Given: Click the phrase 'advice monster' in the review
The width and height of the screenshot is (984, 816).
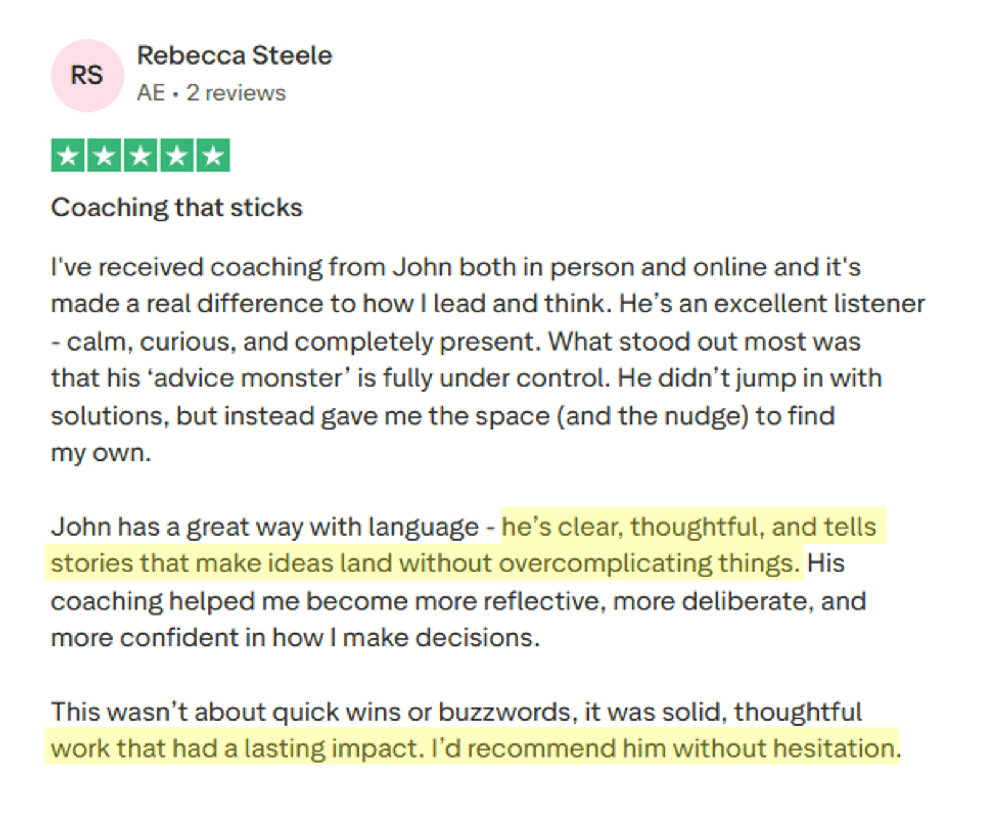Looking at the screenshot, I should tap(248, 378).
